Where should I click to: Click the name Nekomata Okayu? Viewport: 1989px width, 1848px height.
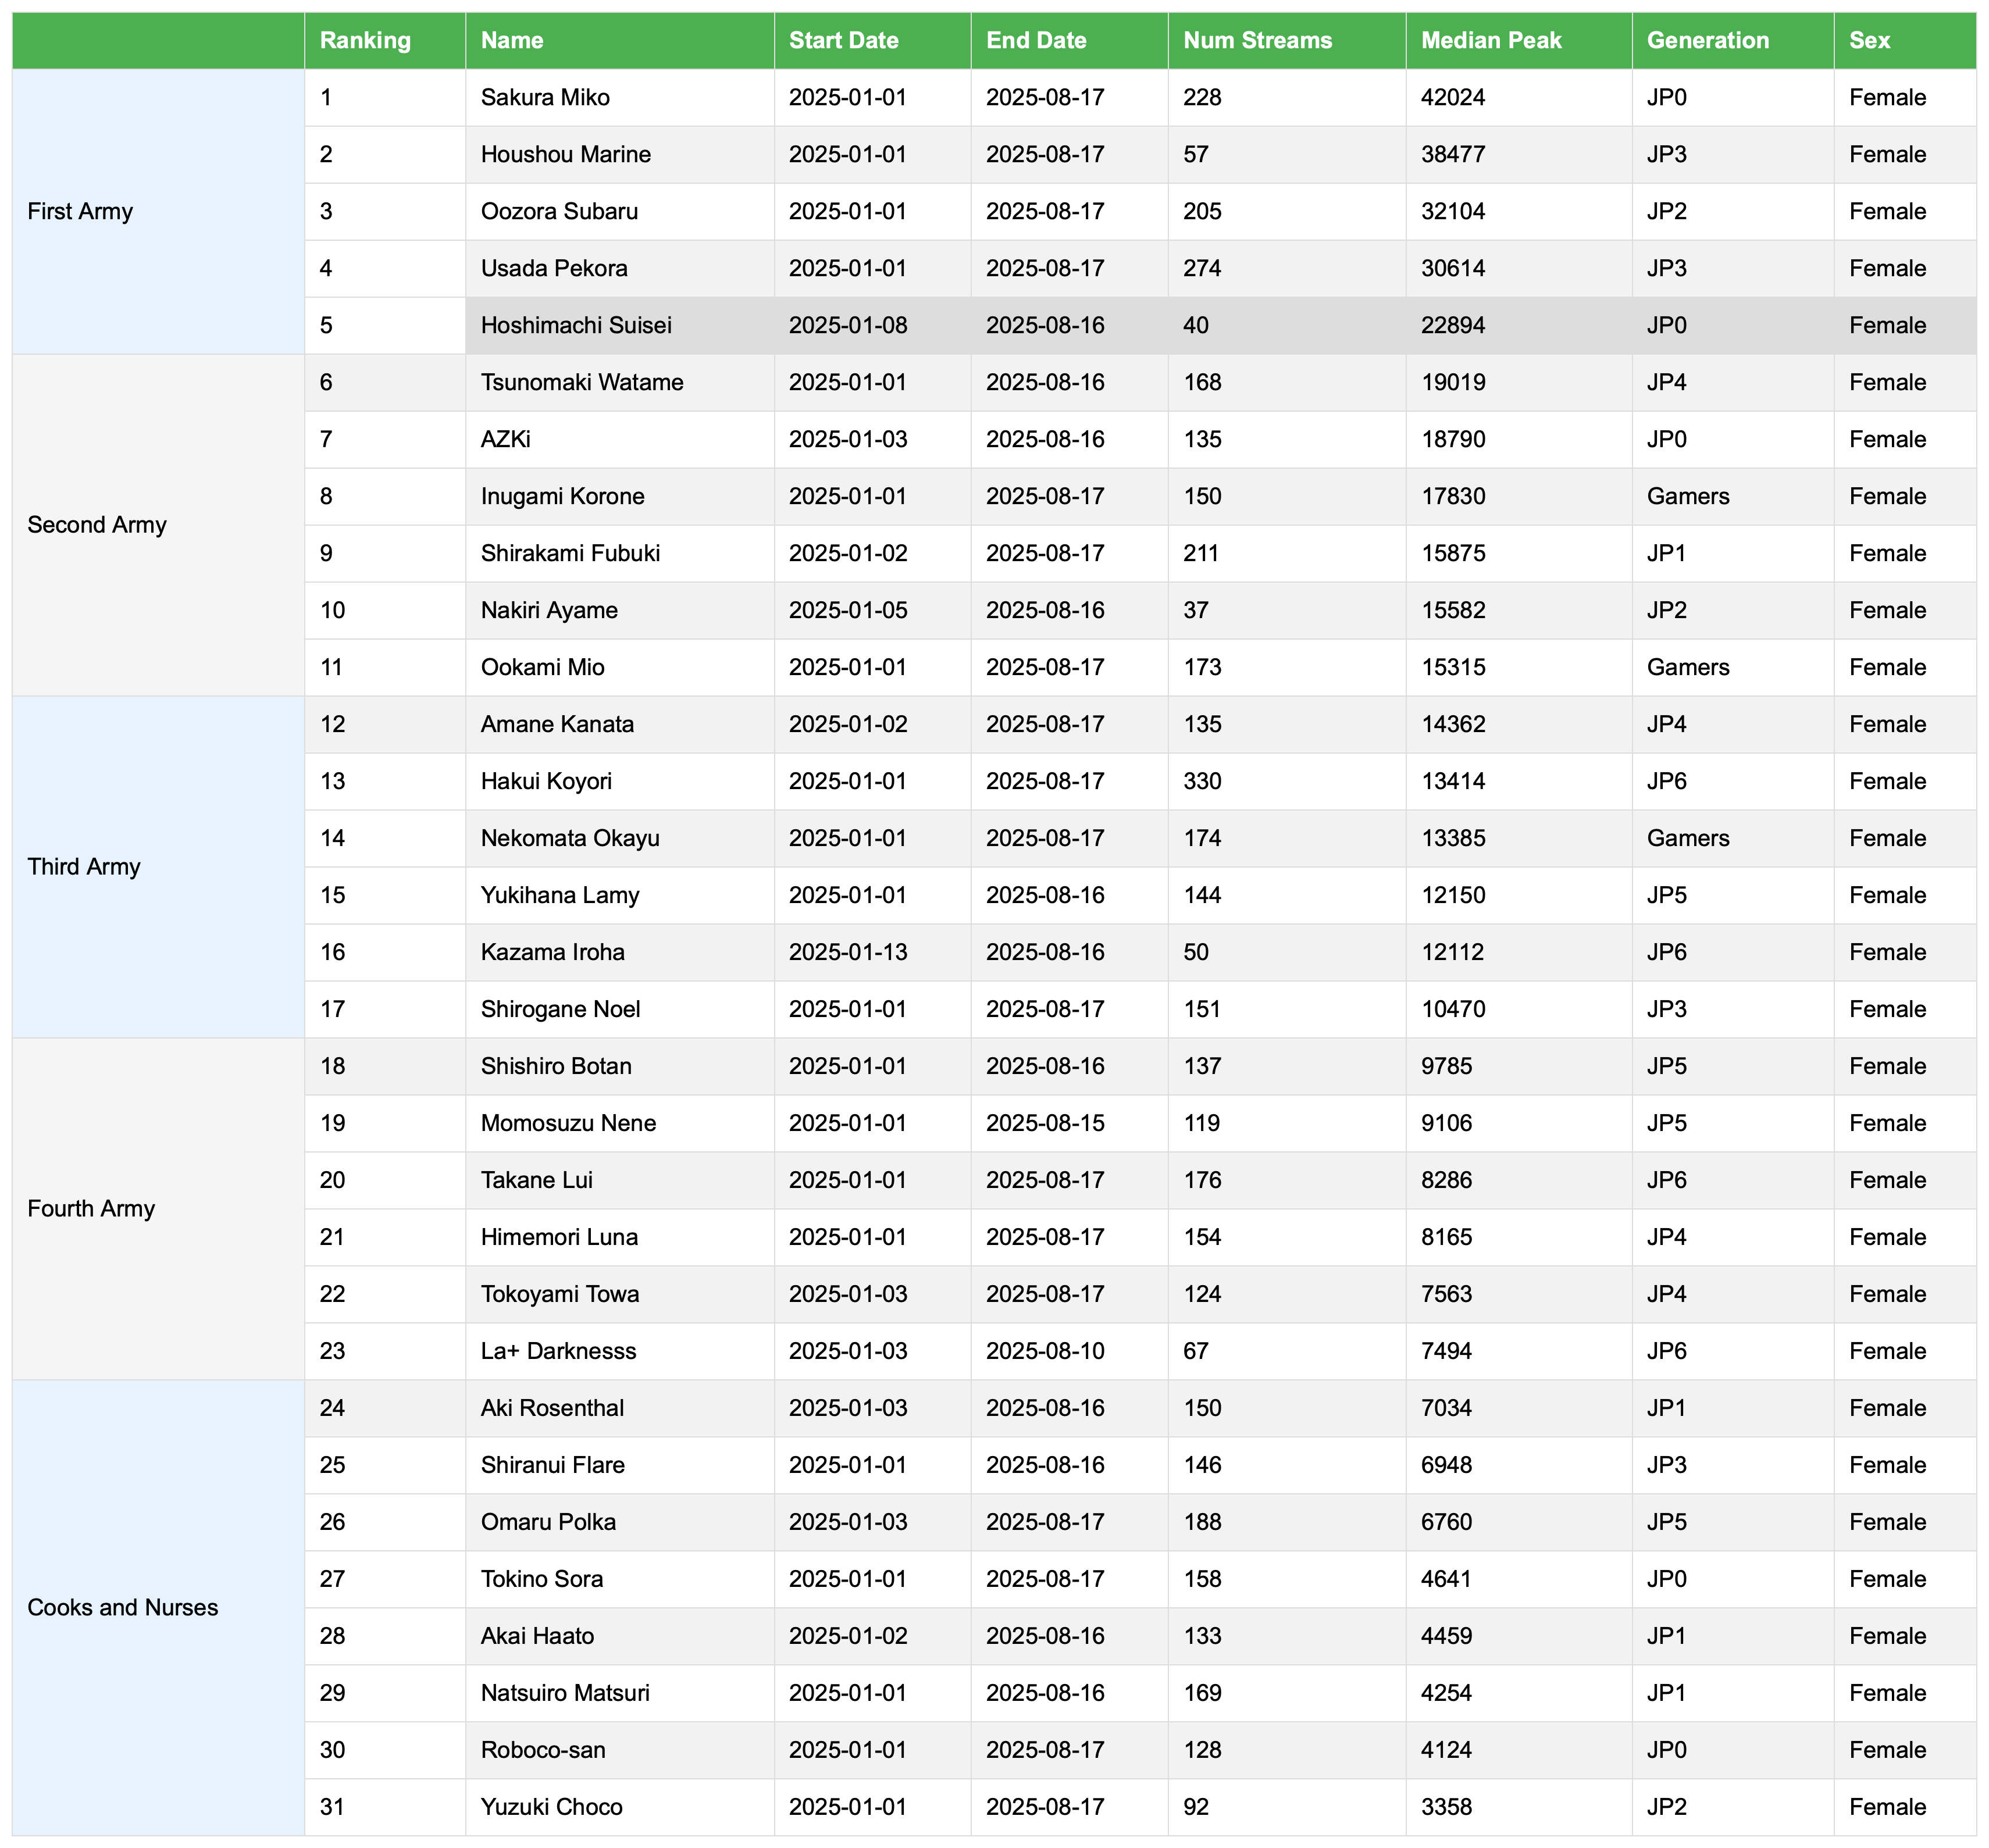(570, 838)
